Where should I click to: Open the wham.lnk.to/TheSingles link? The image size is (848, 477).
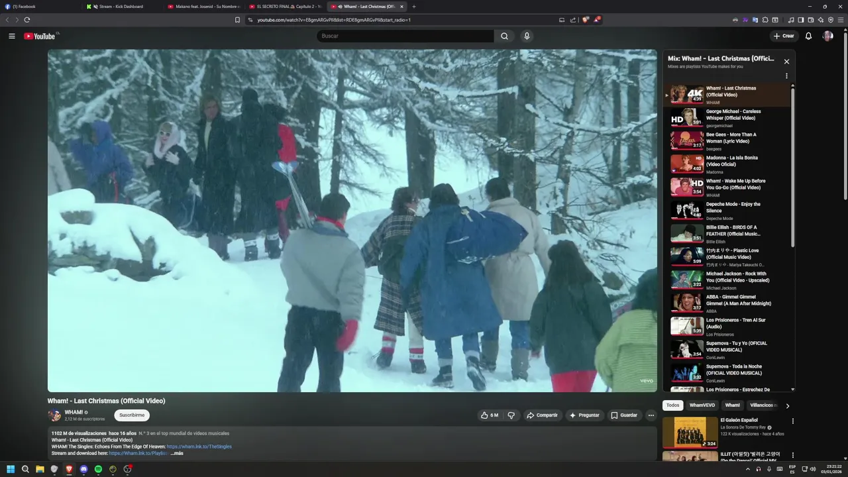pos(199,447)
